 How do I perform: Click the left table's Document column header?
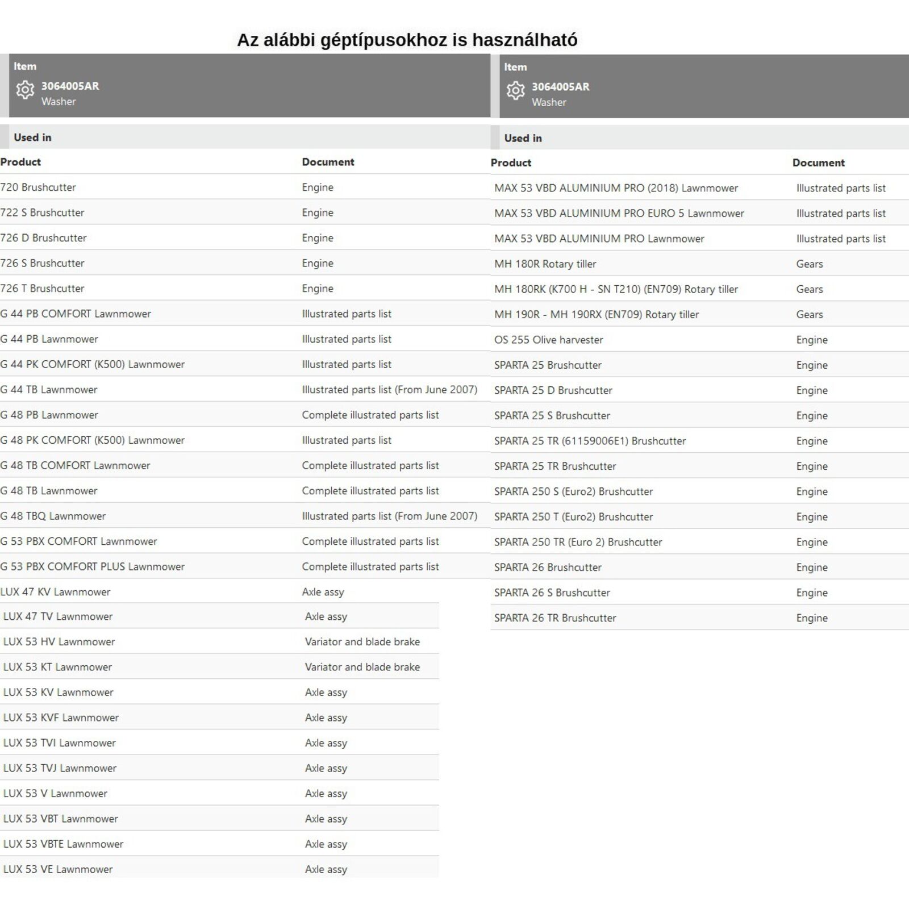(x=328, y=162)
